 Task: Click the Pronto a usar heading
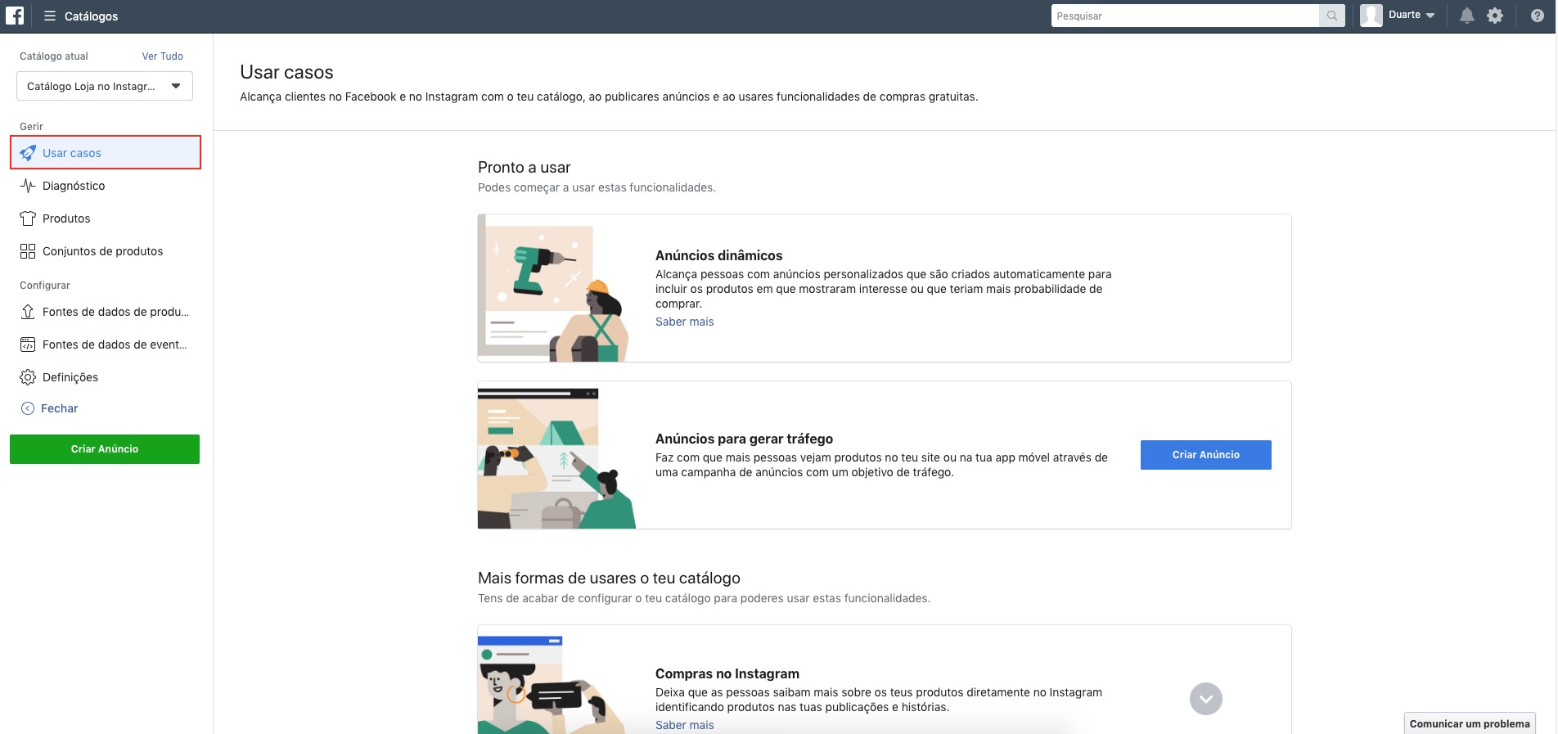524,167
